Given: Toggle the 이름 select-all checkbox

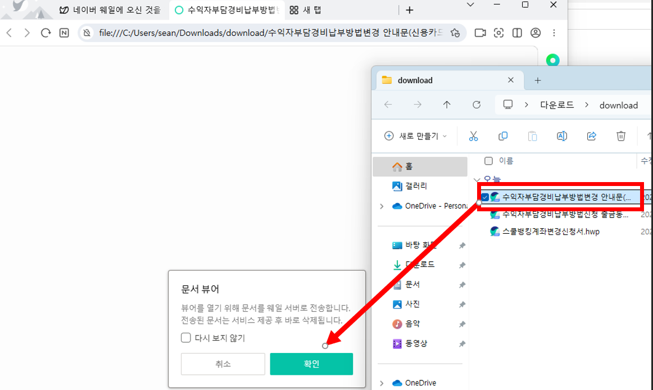Looking at the screenshot, I should click(488, 160).
